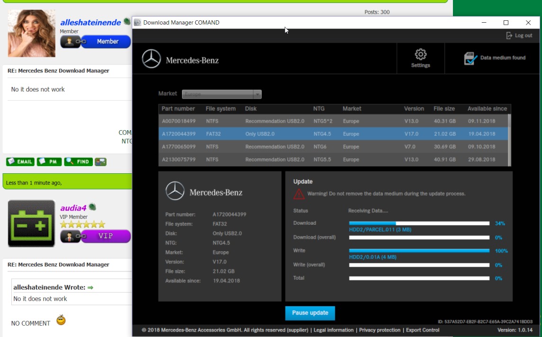Image resolution: width=542 pixels, height=337 pixels.
Task: Click Pause update button
Action: click(x=310, y=313)
